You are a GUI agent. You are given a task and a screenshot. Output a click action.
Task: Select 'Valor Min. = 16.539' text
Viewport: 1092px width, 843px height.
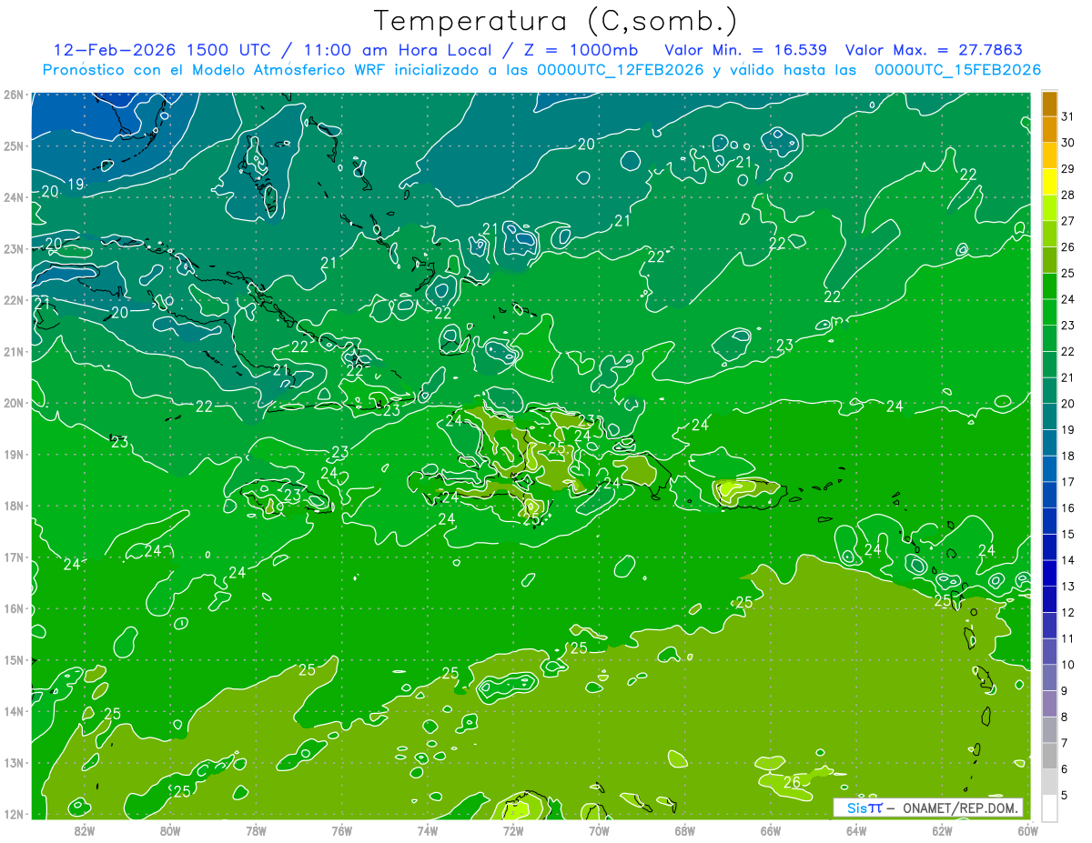746,50
